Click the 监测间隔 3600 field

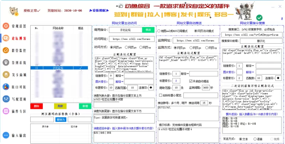tap(206, 88)
